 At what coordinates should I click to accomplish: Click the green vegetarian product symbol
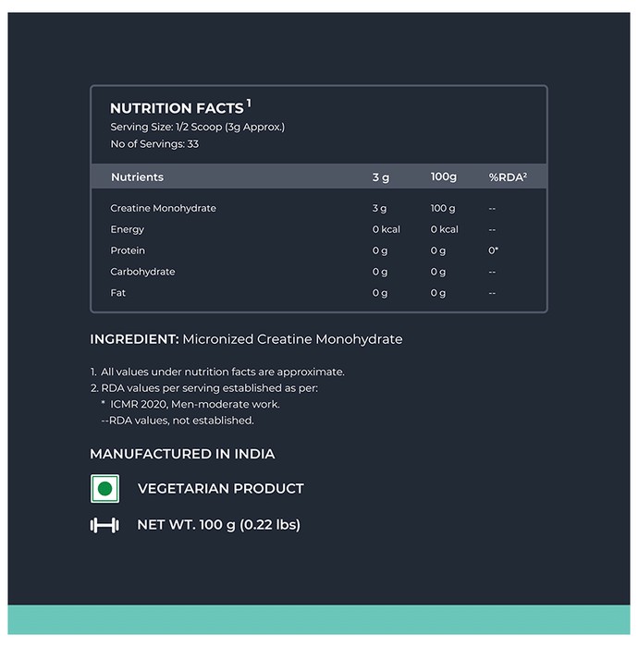pos(104,489)
